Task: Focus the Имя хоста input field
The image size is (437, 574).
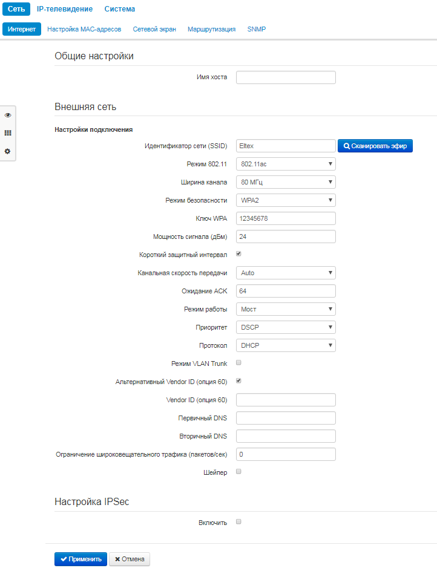Action: pos(286,77)
